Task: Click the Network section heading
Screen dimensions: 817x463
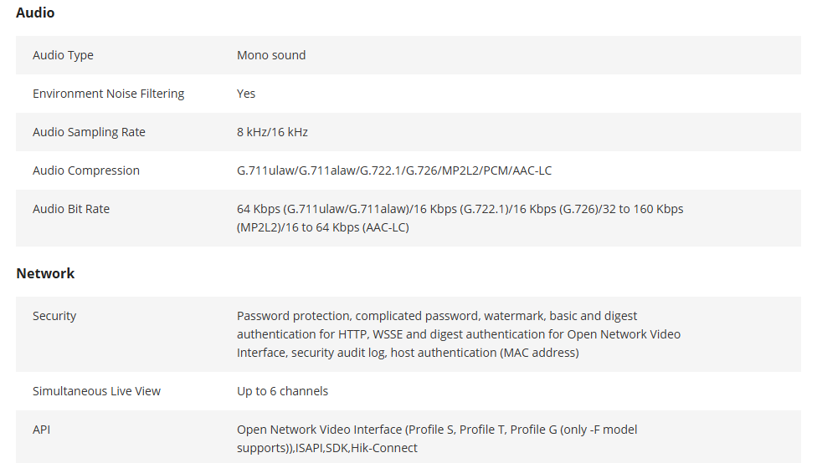Action: (x=45, y=273)
